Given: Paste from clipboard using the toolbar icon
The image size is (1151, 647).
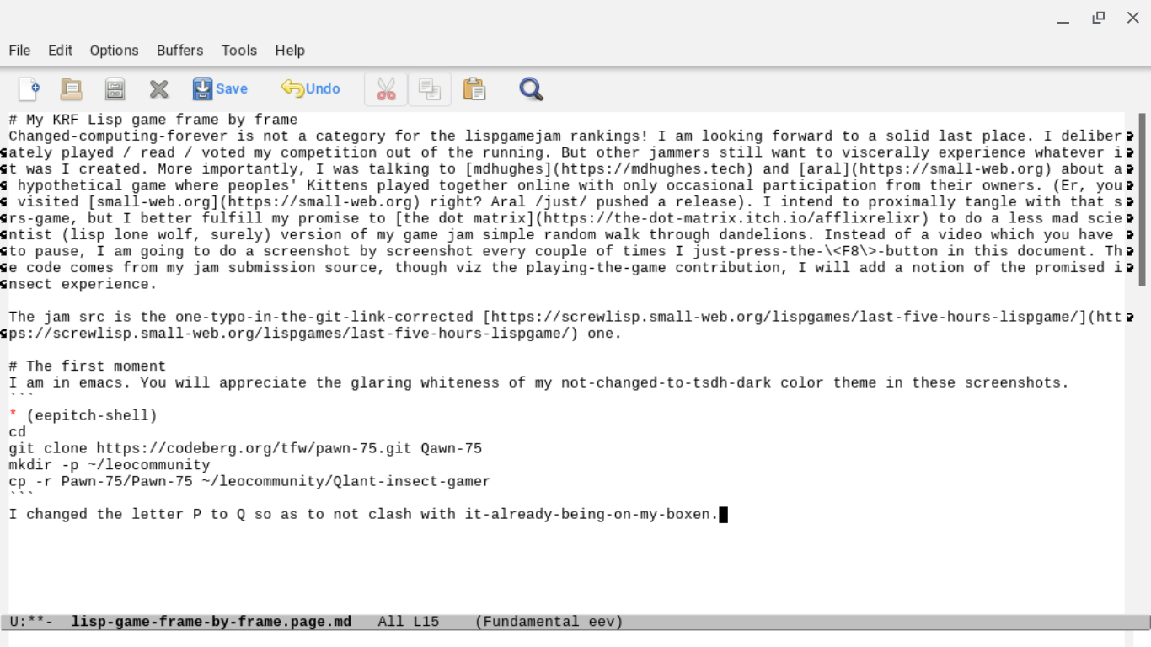Looking at the screenshot, I should [474, 88].
